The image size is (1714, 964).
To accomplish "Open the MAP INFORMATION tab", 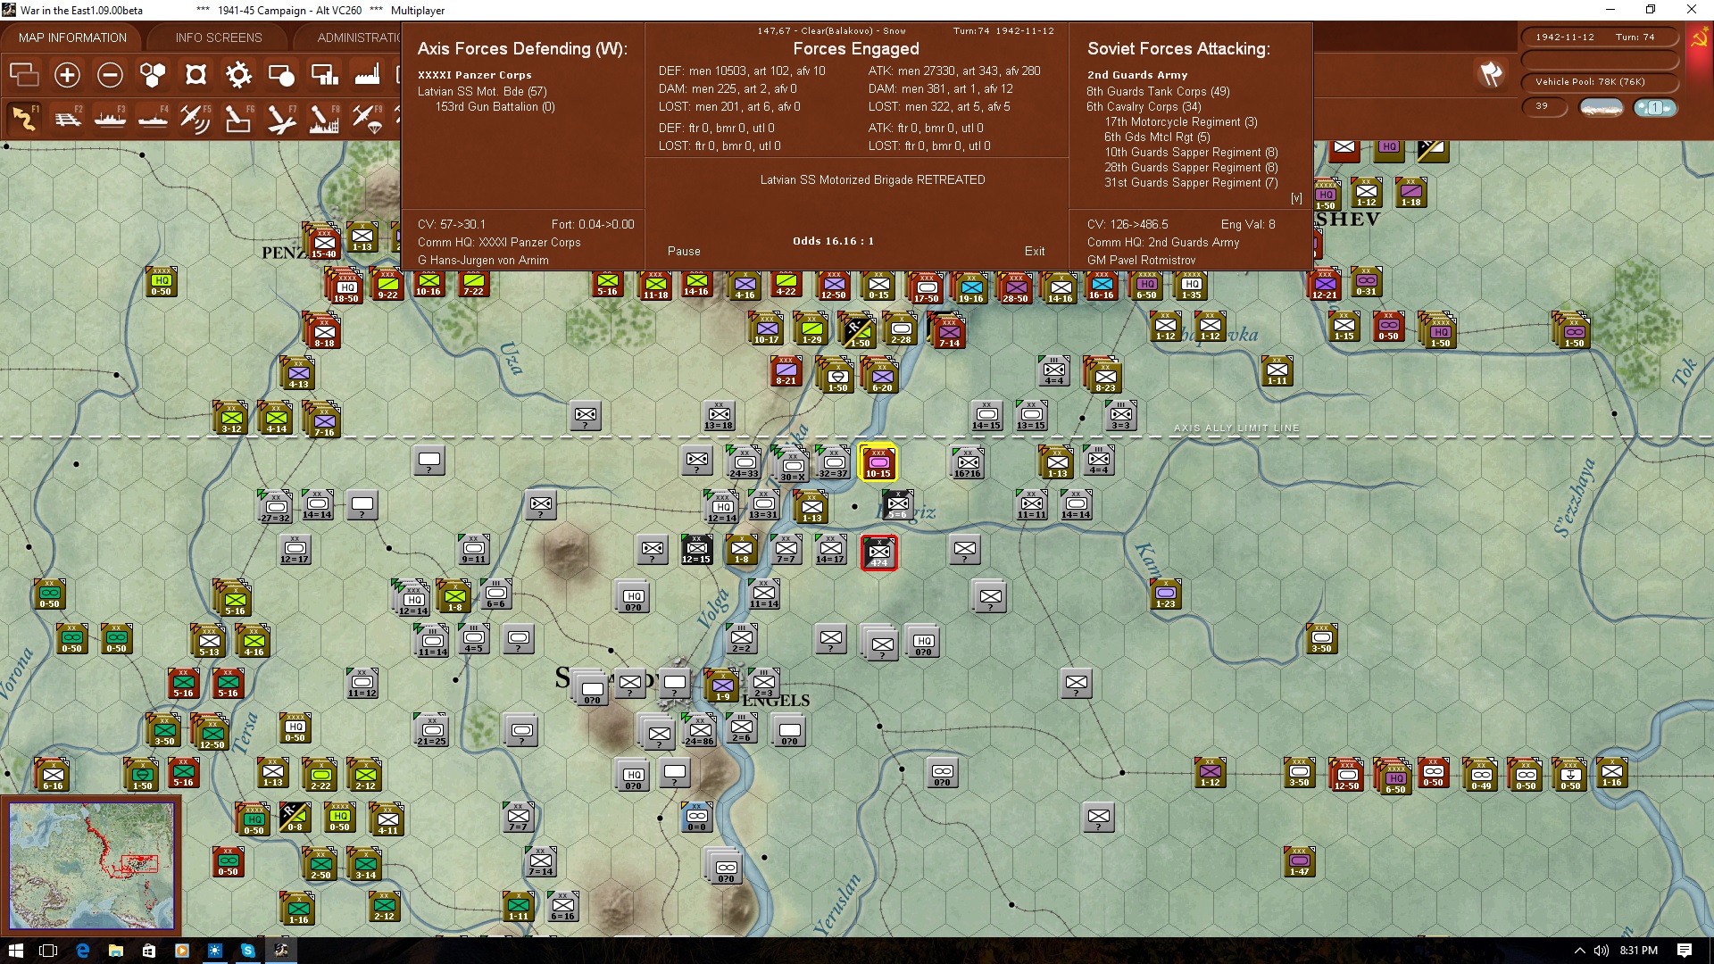I will pyautogui.click(x=72, y=37).
